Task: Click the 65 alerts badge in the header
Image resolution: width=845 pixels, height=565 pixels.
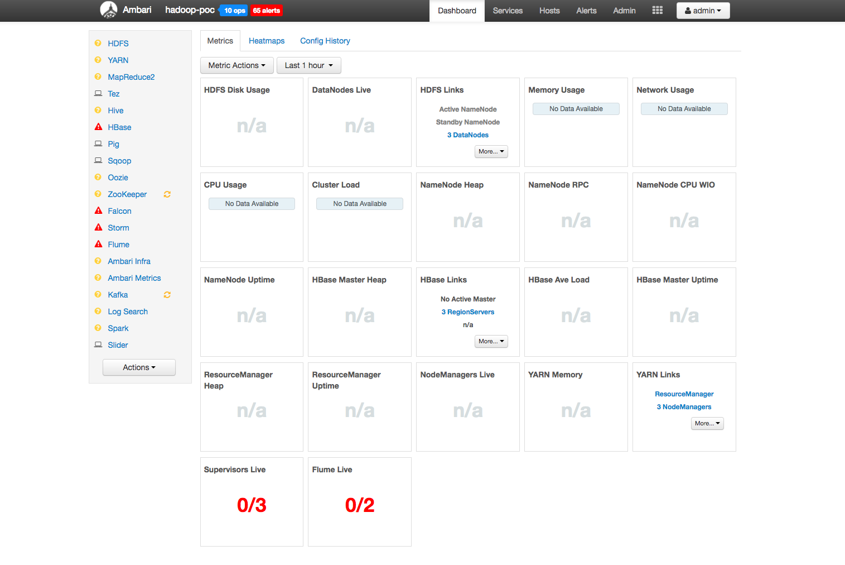Action: point(266,10)
